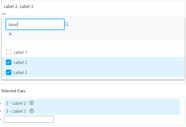Viewport: 186px width, 127px height.
Task: Remove chip 2 - Label 2
Action: (x=31, y=103)
